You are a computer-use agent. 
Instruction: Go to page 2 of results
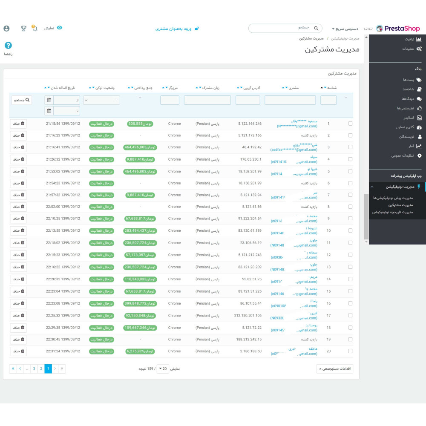(x=41, y=368)
